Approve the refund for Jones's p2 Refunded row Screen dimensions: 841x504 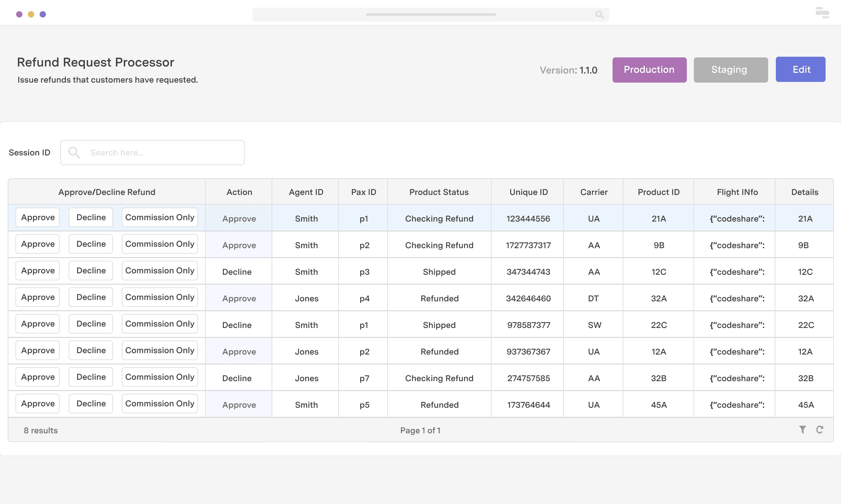tap(37, 350)
